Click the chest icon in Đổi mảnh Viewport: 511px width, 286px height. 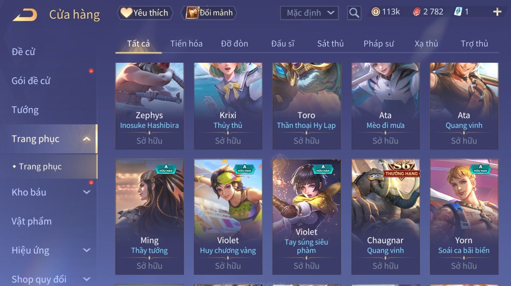coord(192,13)
